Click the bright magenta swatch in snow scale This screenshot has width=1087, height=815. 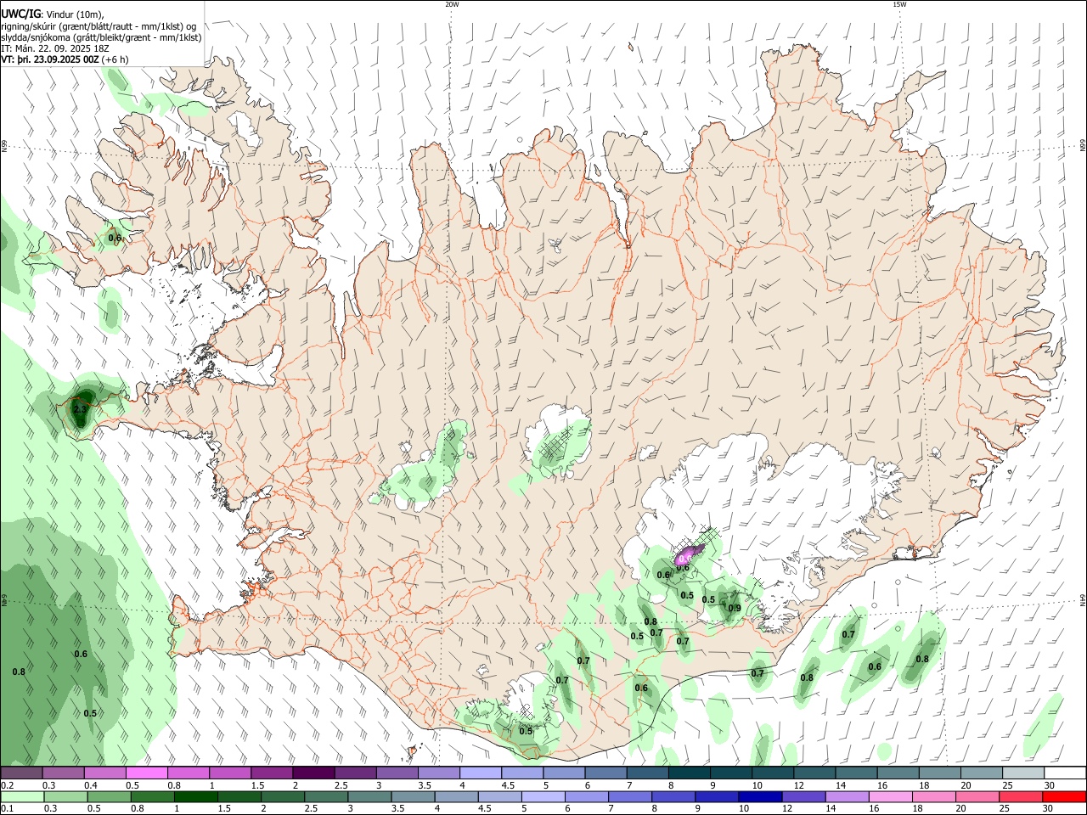pyautogui.click(x=147, y=773)
